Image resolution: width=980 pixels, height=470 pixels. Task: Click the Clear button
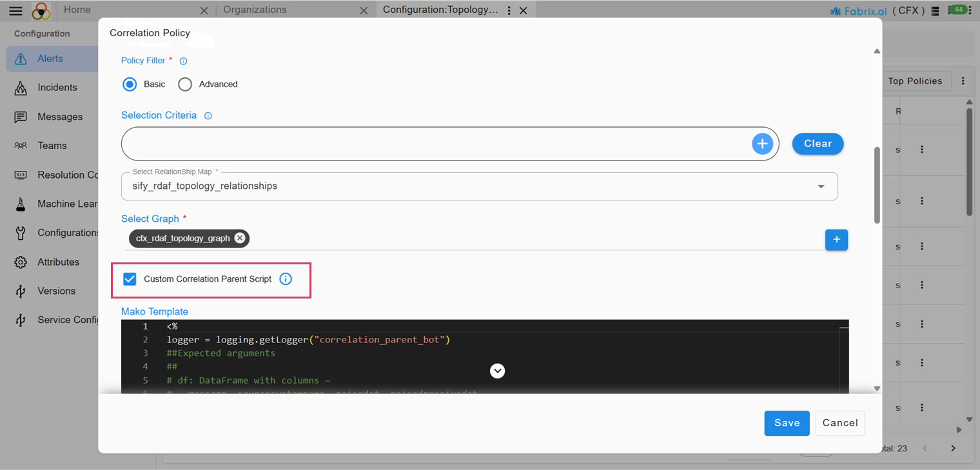[818, 144]
